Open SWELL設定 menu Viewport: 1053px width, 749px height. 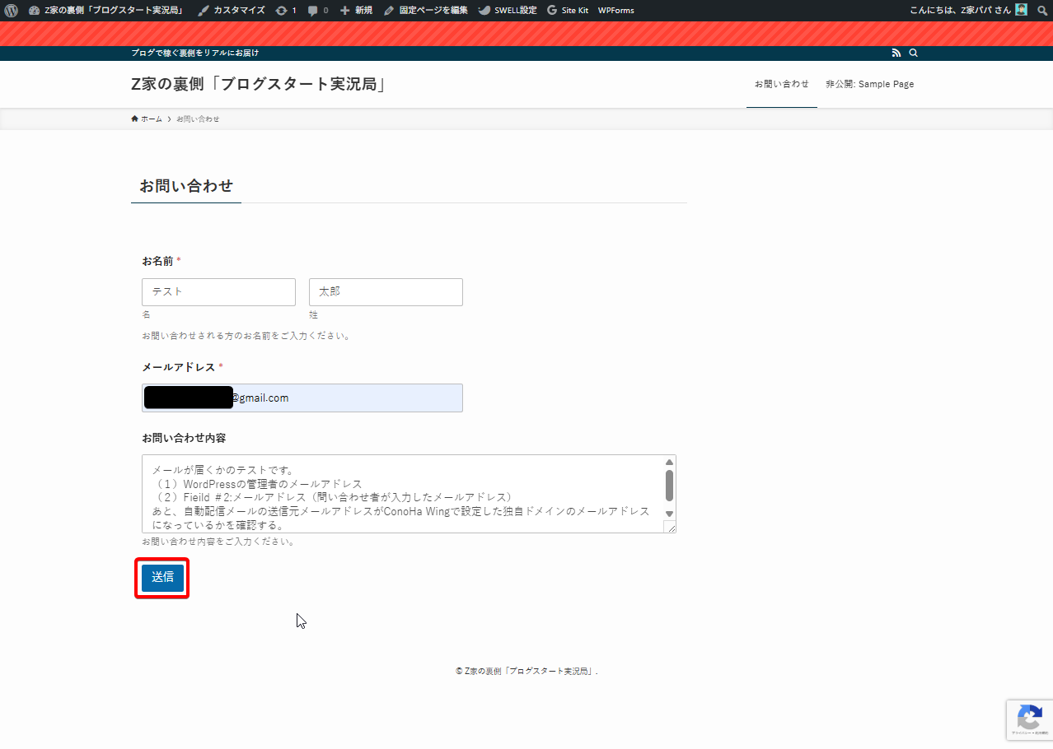tap(508, 11)
